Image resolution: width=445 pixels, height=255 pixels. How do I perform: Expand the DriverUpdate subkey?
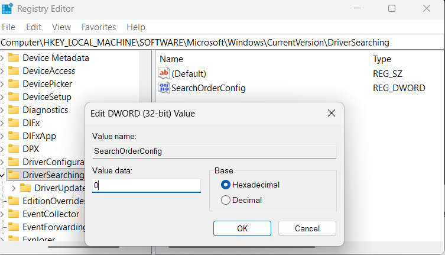coord(14,188)
